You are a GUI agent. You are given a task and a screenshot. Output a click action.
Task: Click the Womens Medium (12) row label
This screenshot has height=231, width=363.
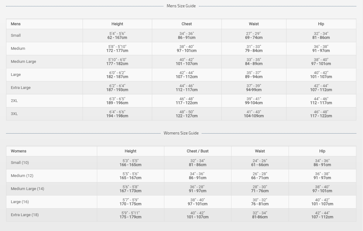[x=22, y=176]
